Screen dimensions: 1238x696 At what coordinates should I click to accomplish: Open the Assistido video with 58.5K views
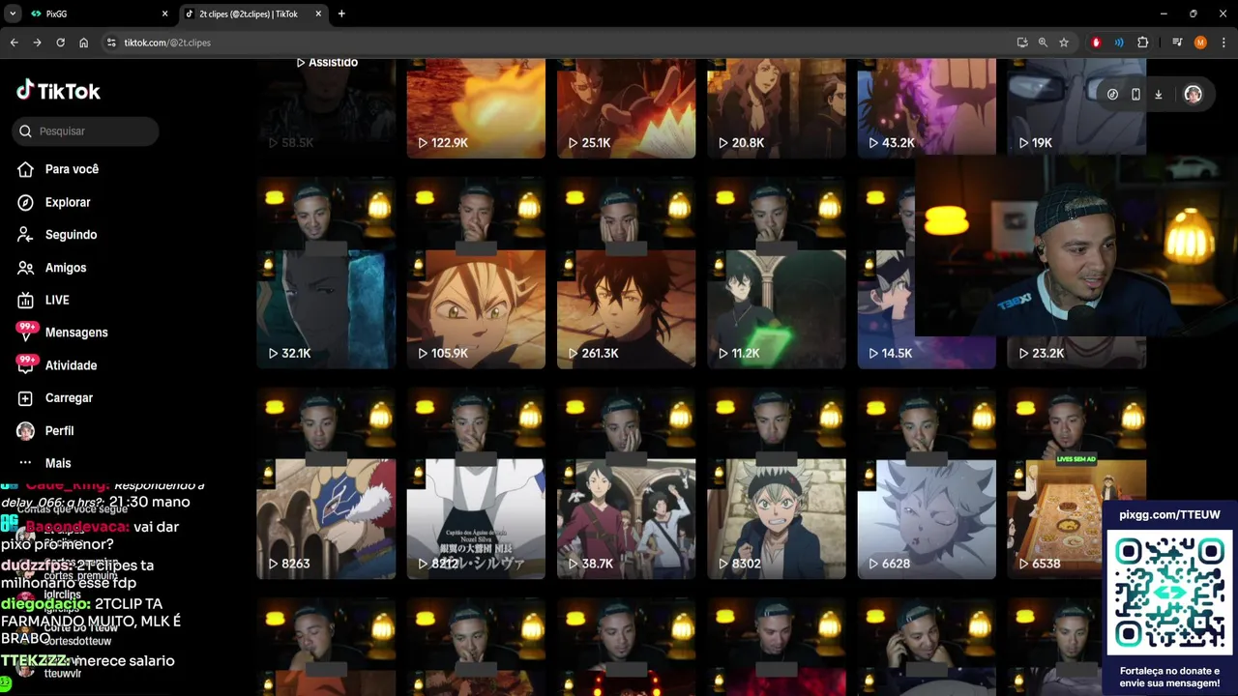point(326,107)
